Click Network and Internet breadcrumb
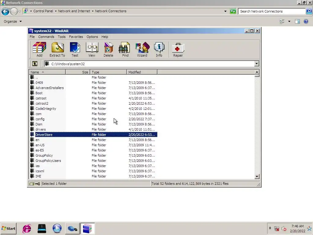Image resolution: width=313 pixels, height=235 pixels. 74,11
